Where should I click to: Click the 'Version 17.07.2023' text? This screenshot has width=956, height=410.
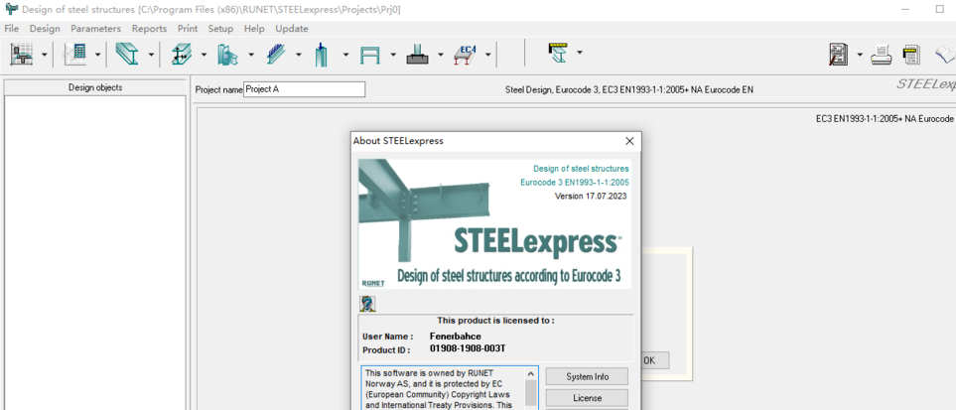pyautogui.click(x=591, y=197)
